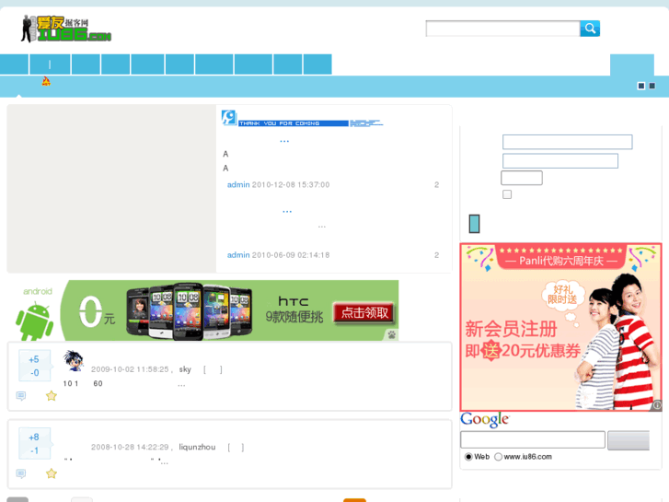The width and height of the screenshot is (669, 502).
Task: Open the THANK YOU FOR COMING banner
Action: 302,118
